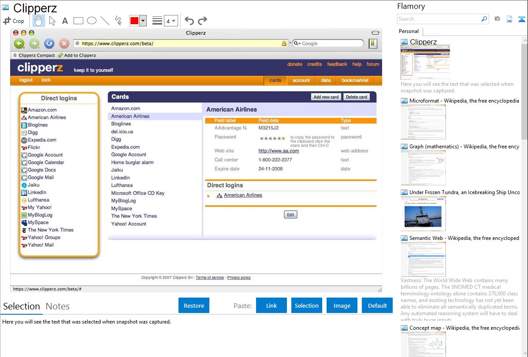
Task: Redo the last annotation
Action: click(x=202, y=21)
